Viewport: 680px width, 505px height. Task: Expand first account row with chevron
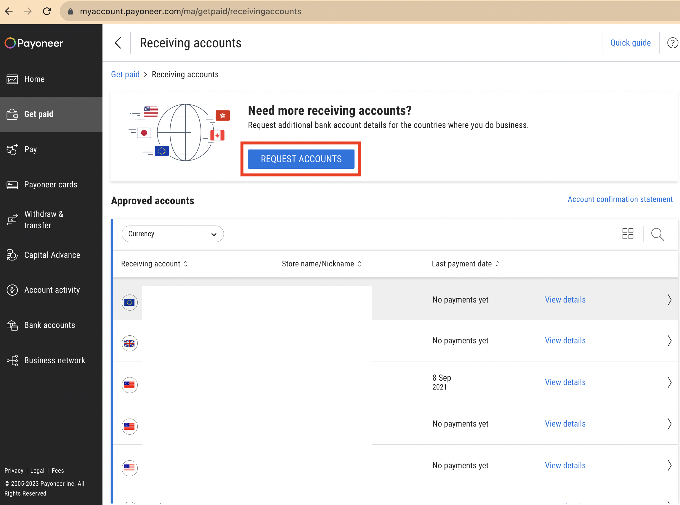click(669, 300)
